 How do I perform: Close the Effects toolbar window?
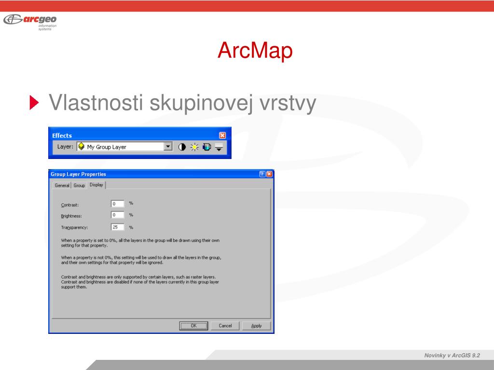(222, 135)
